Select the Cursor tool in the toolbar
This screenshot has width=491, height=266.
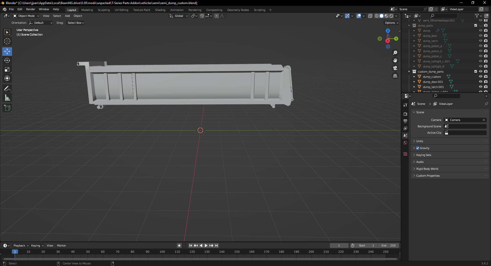[x=7, y=41]
